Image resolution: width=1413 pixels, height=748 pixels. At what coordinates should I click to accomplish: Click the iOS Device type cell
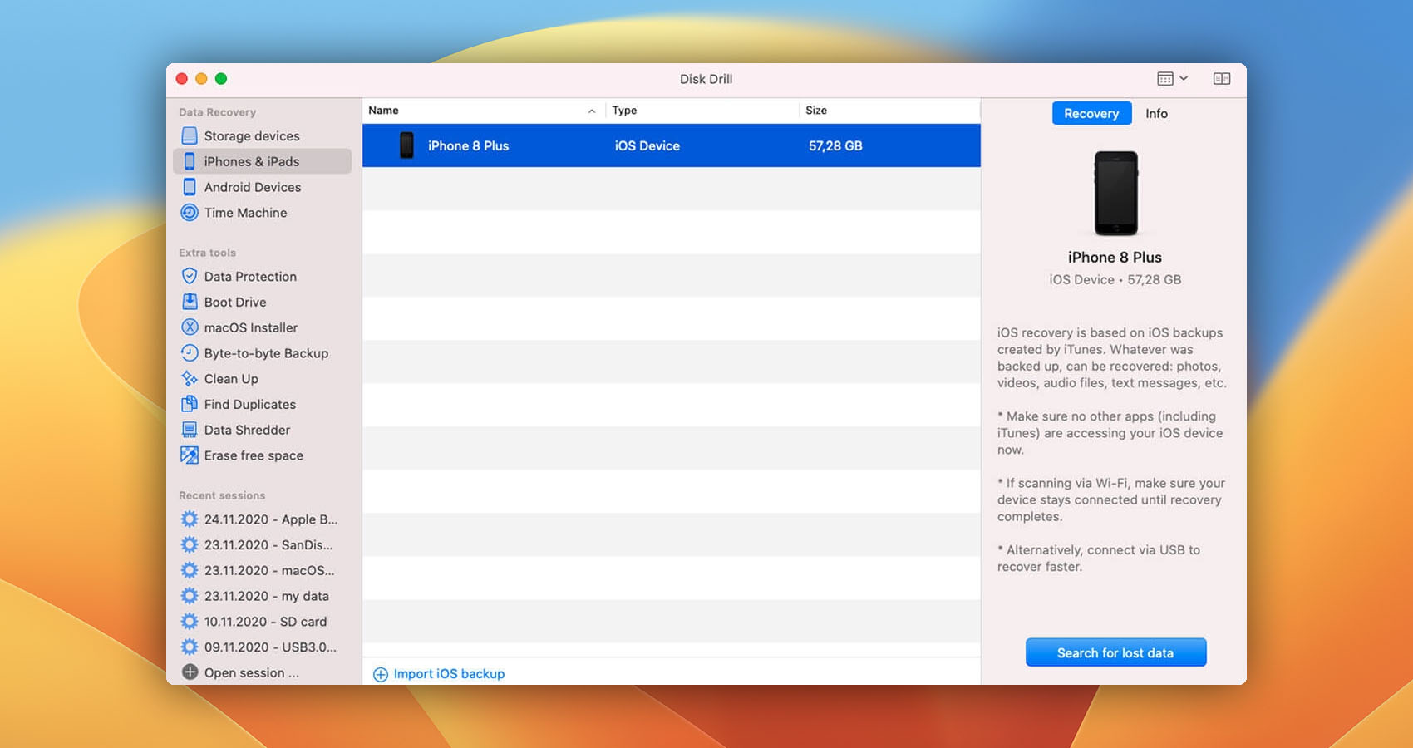647,145
